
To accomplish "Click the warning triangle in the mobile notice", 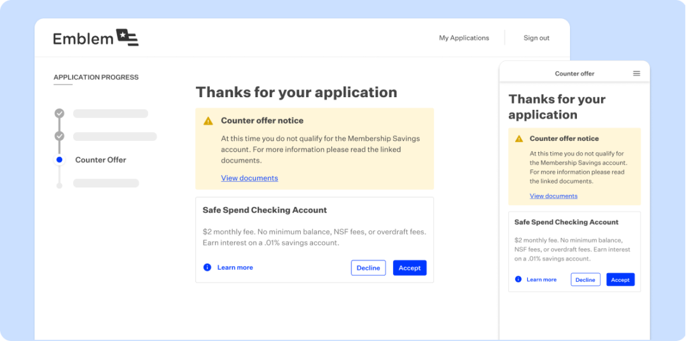I will coord(519,138).
